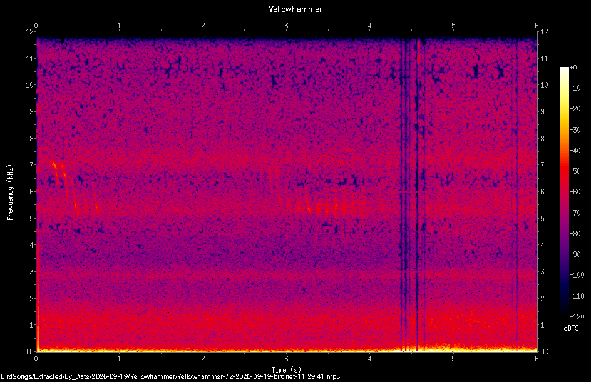Click the -30 value on the color scale
The image size is (591, 382).
pyautogui.click(x=575, y=130)
